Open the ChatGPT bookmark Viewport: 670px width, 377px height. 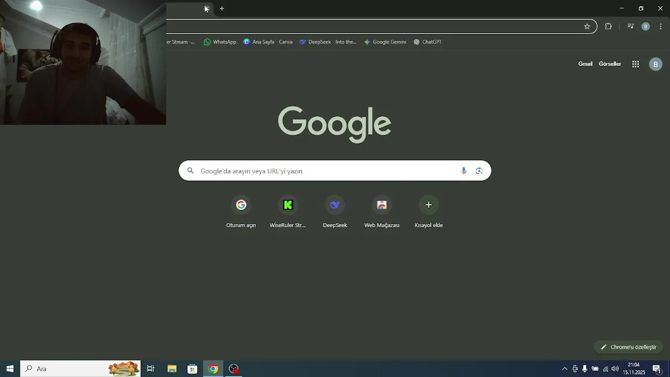click(428, 42)
